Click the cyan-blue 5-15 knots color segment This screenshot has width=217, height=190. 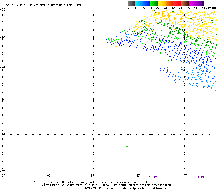(143, 4)
